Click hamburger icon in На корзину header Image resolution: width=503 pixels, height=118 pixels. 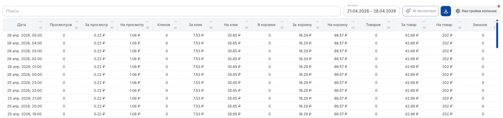[x=353, y=28]
